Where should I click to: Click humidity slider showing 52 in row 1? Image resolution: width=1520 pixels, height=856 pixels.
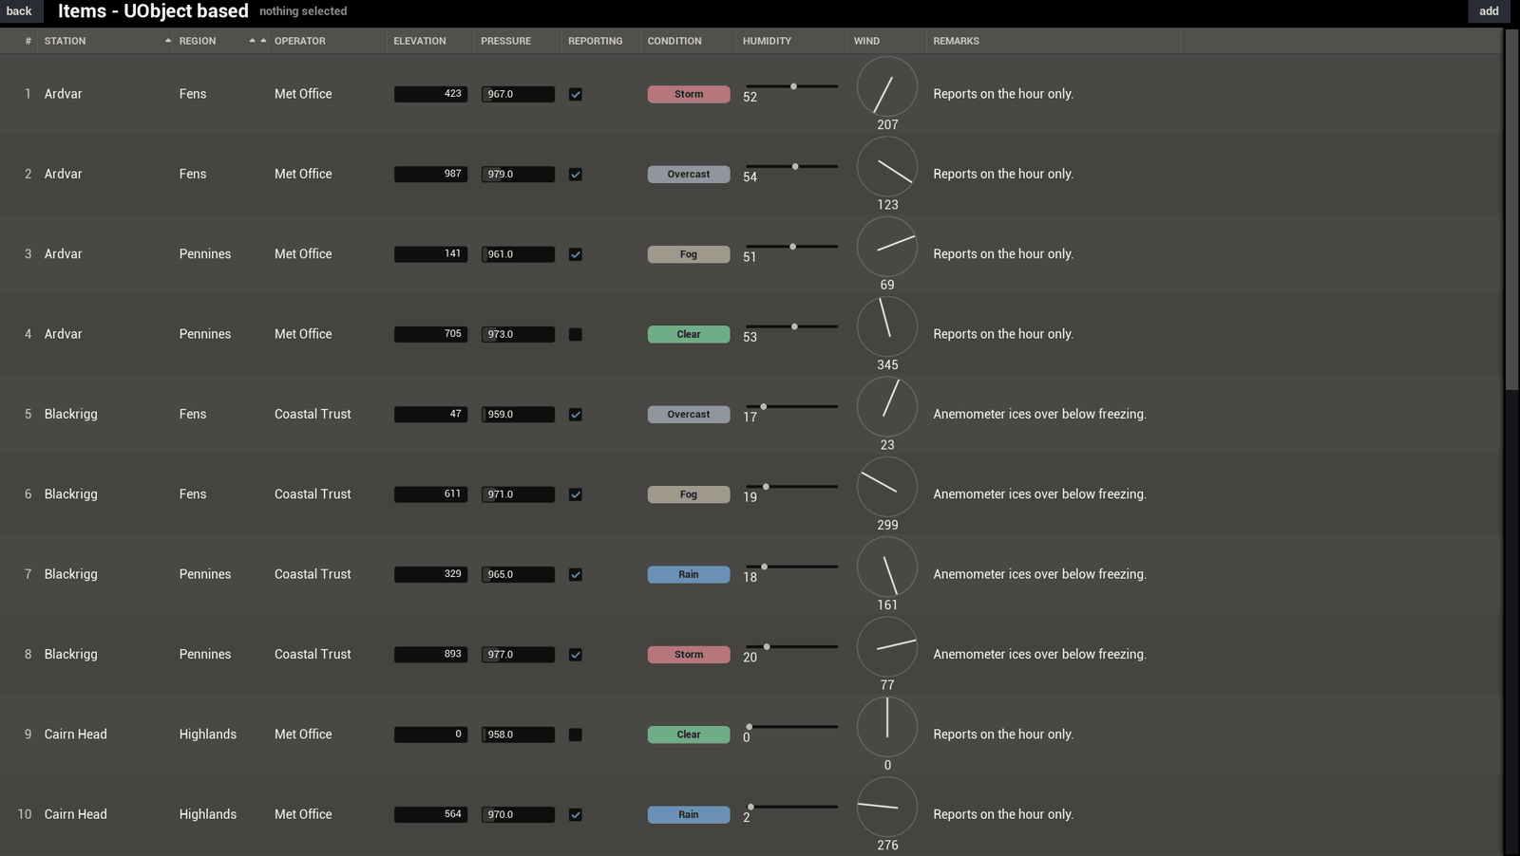(791, 86)
